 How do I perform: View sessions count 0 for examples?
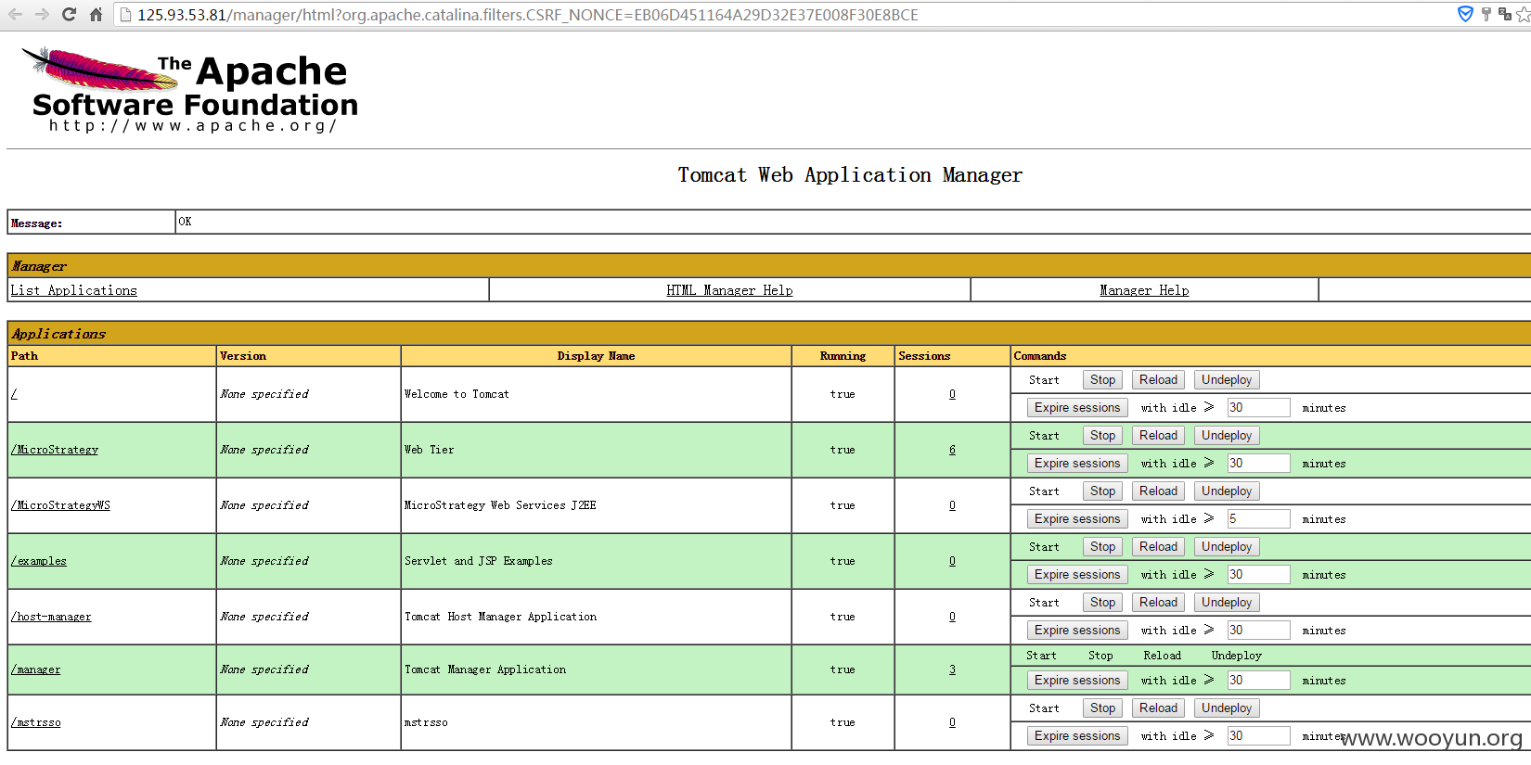pyautogui.click(x=952, y=561)
